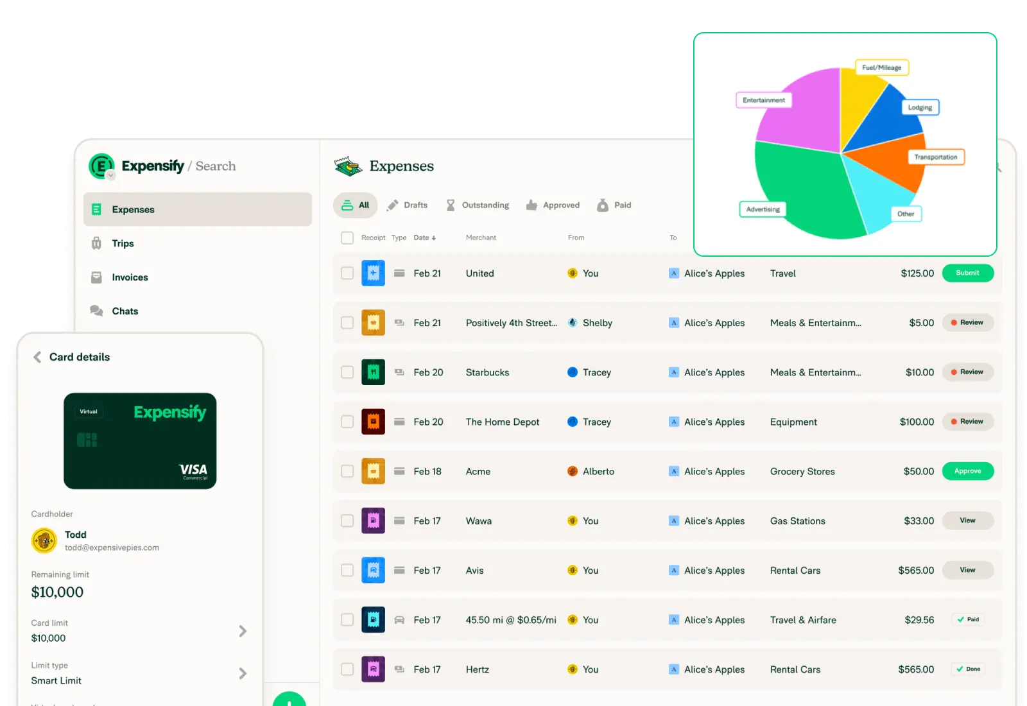Viewport: 1027px width, 706px height.
Task: Switch to the Outstanding filter
Action: click(x=478, y=205)
